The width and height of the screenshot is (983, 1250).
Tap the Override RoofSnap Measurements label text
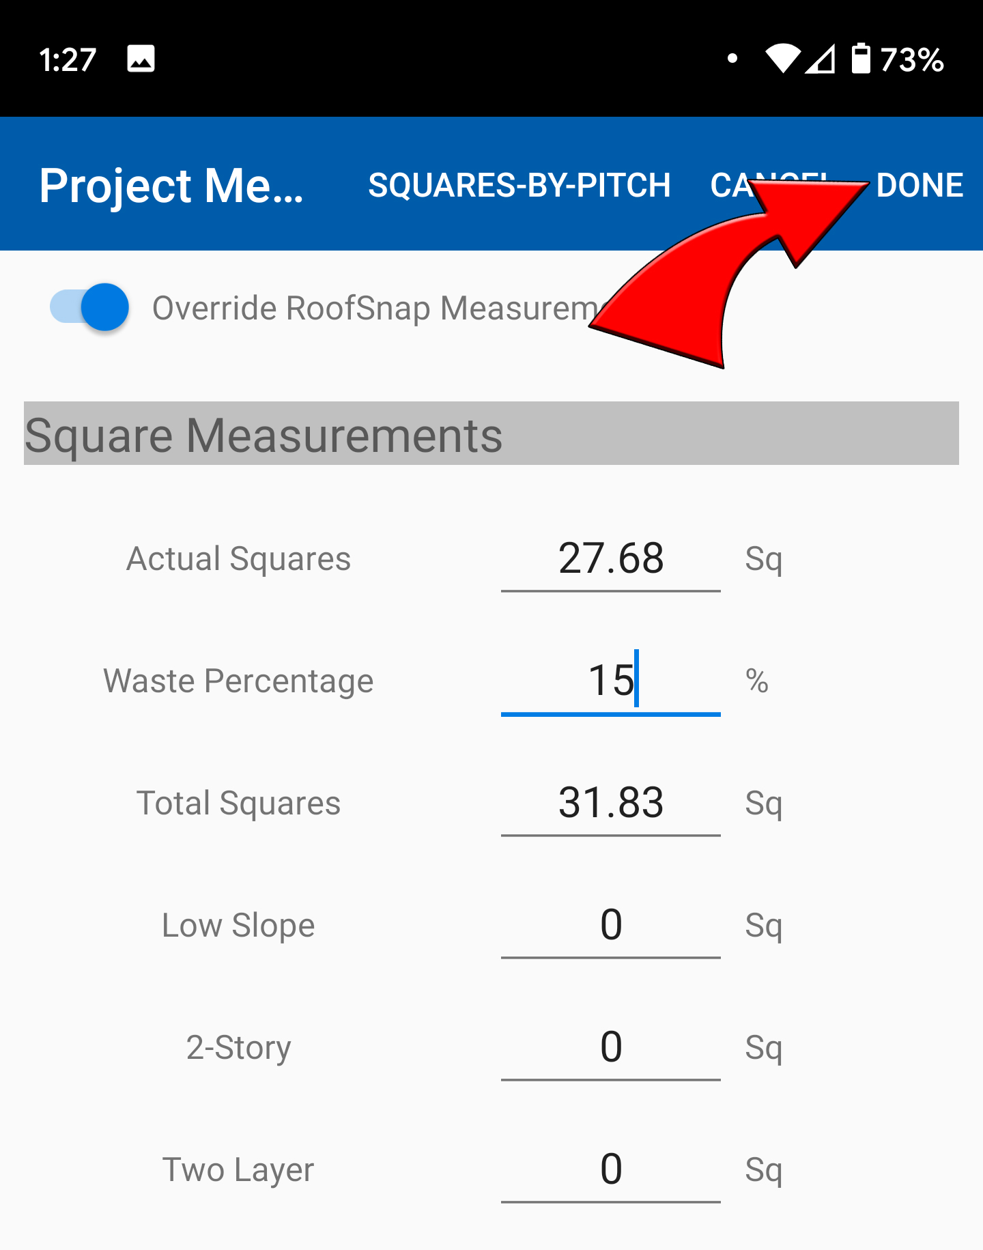tap(375, 308)
